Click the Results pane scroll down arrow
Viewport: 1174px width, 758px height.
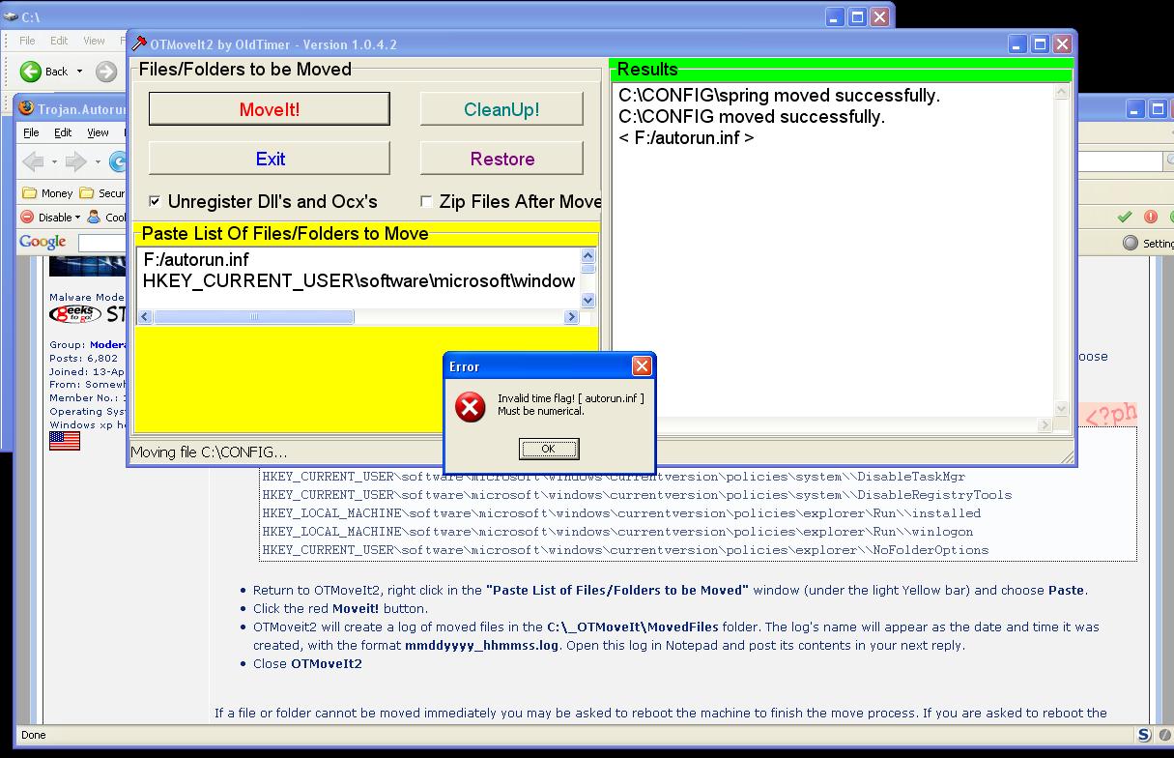click(1062, 409)
